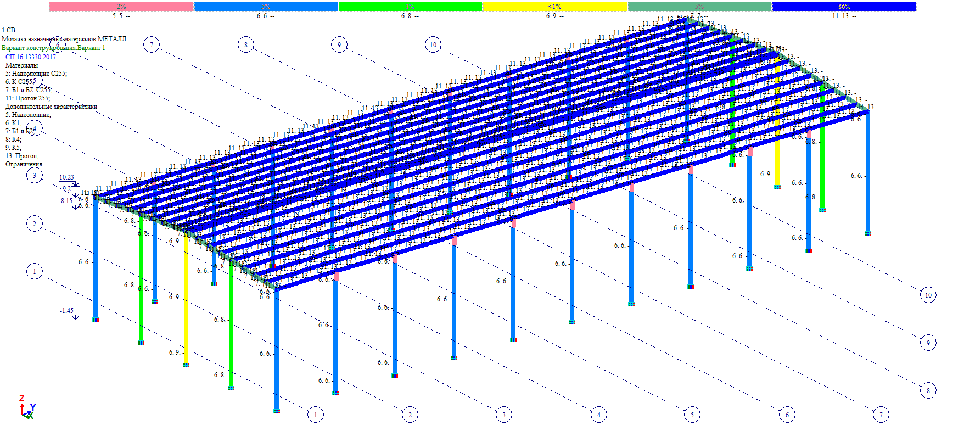This screenshot has height=431, width=964.
Task: Click the "Дополнительные характеристики" heading
Action: click(x=52, y=107)
